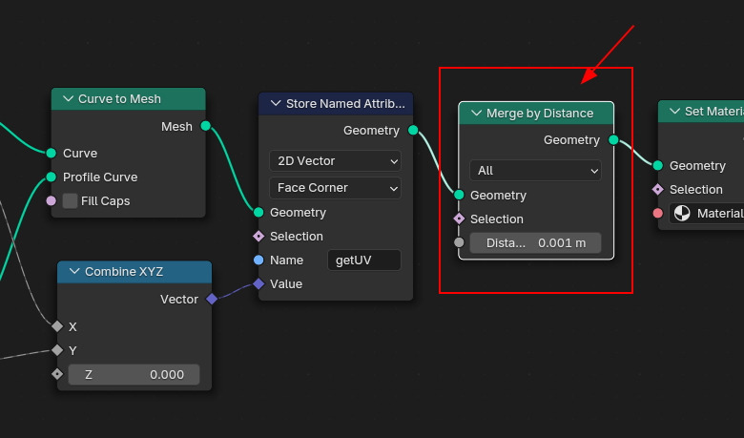
Task: Collapse the Curve to Mesh node
Action: pos(68,98)
